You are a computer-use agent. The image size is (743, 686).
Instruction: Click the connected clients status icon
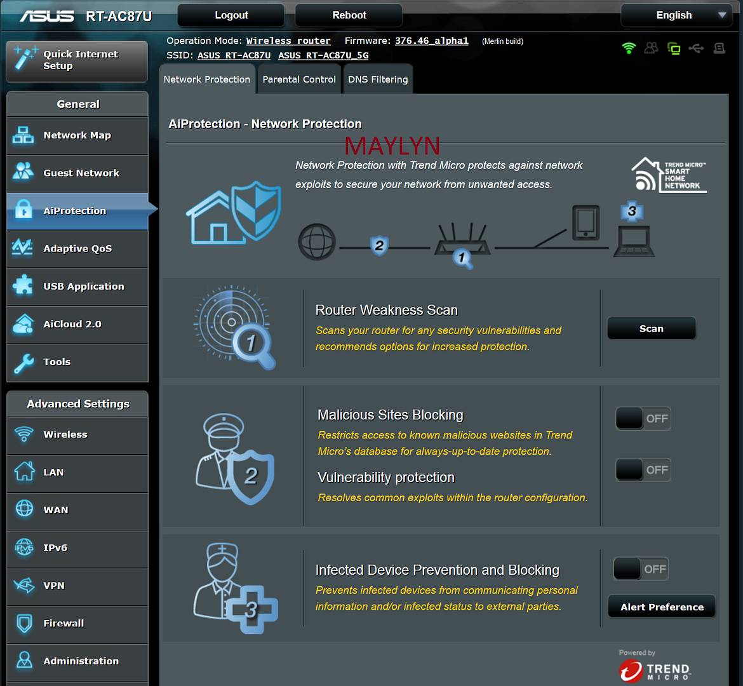click(651, 48)
